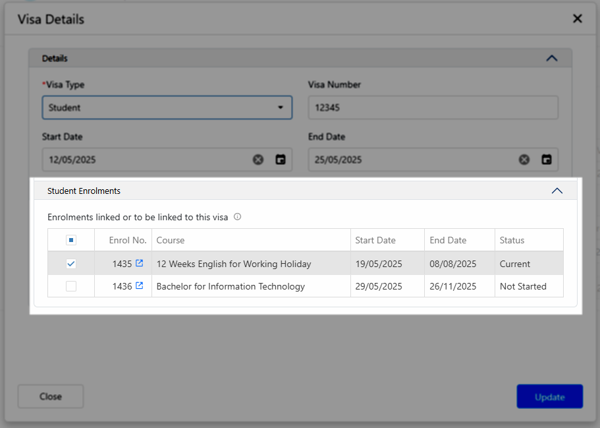Sort by Status column header
This screenshot has width=600, height=428.
point(512,240)
